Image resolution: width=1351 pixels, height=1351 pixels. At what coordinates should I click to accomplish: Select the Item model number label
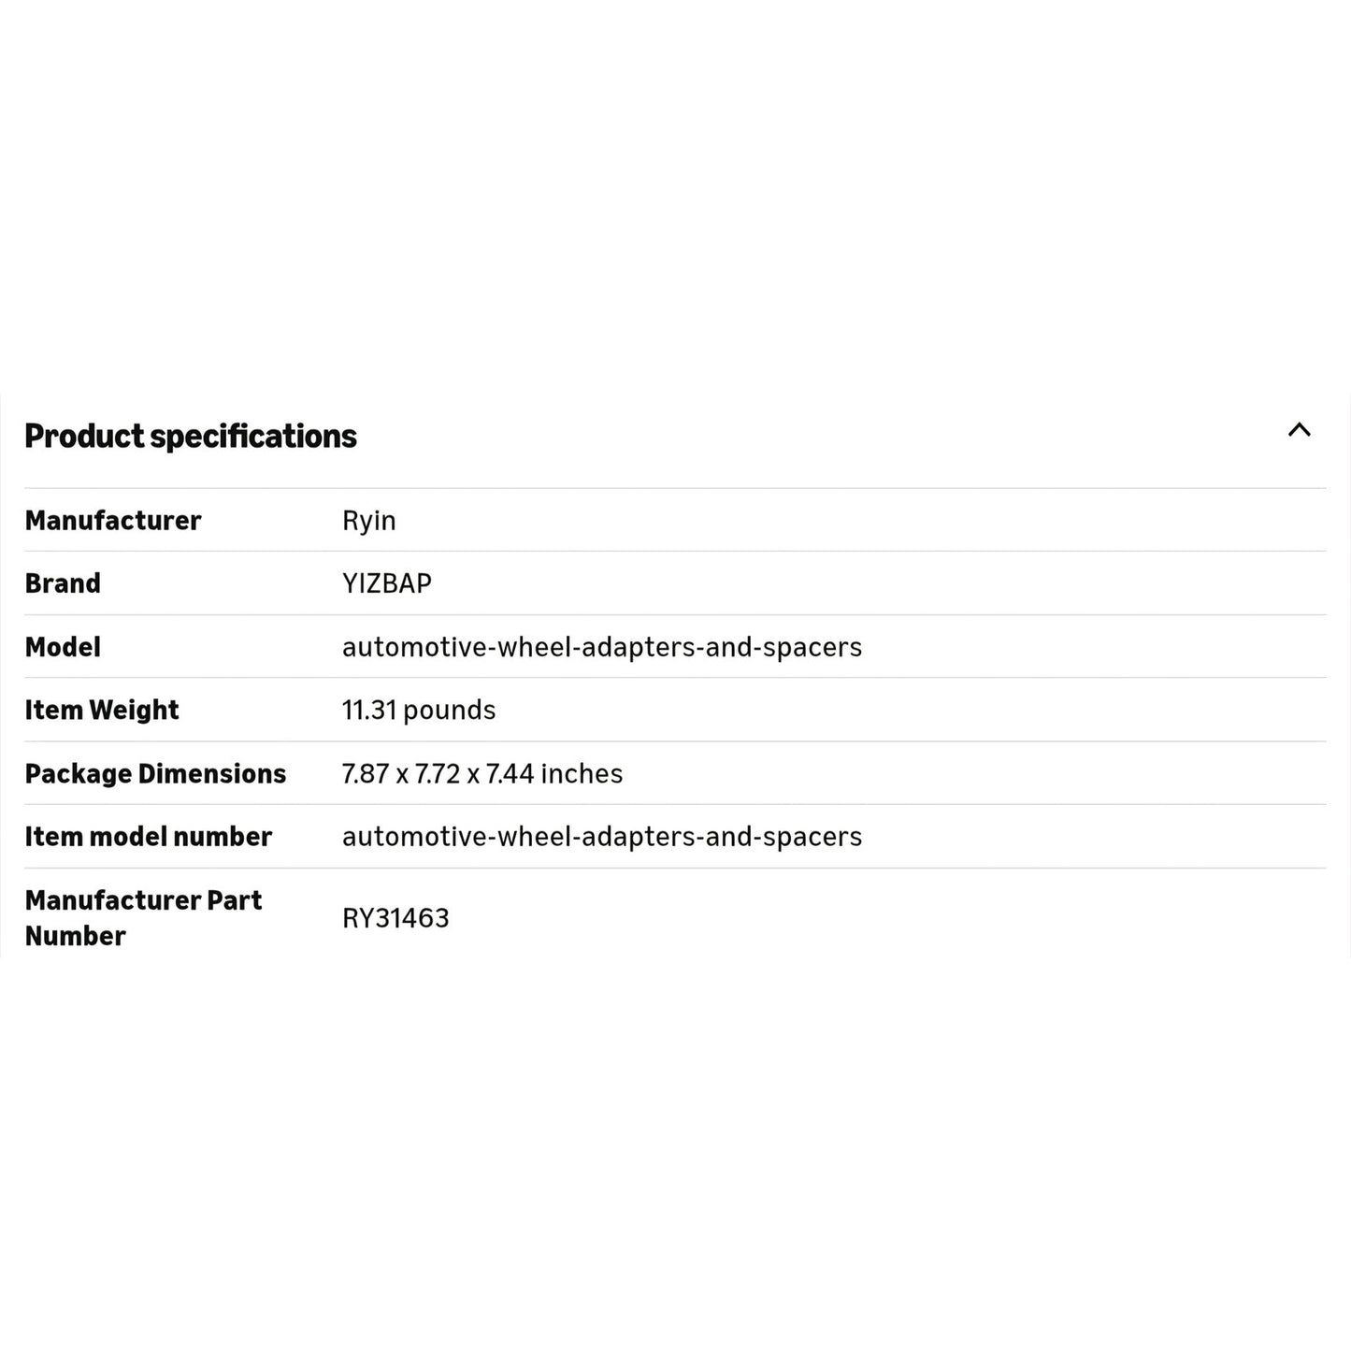tap(149, 837)
